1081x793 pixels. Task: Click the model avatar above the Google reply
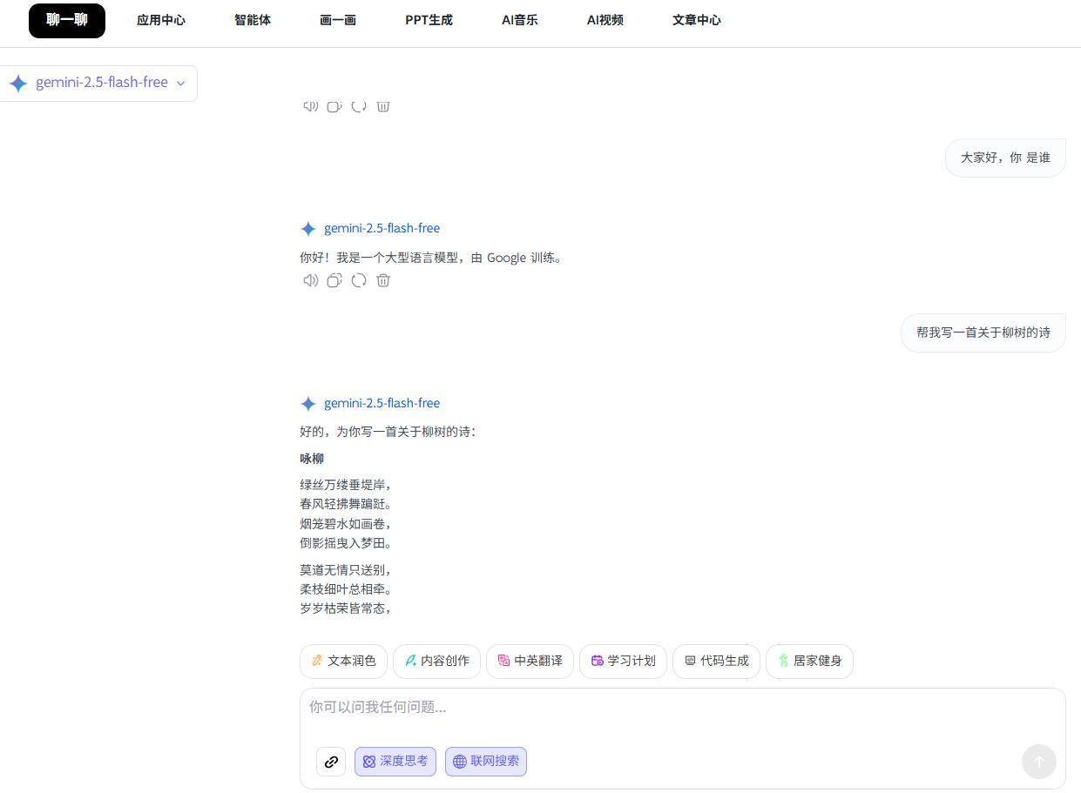pyautogui.click(x=308, y=229)
